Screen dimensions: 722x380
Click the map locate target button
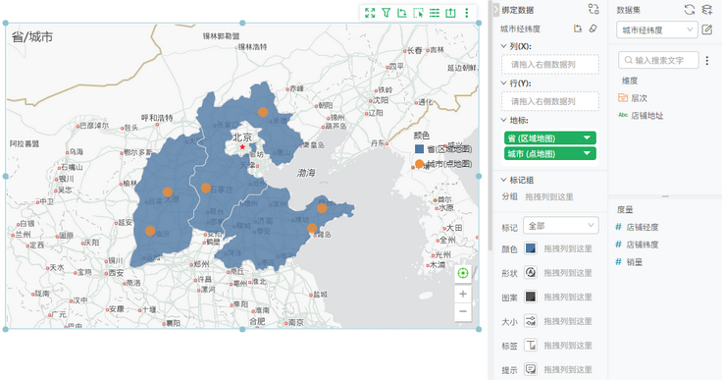coord(463,274)
